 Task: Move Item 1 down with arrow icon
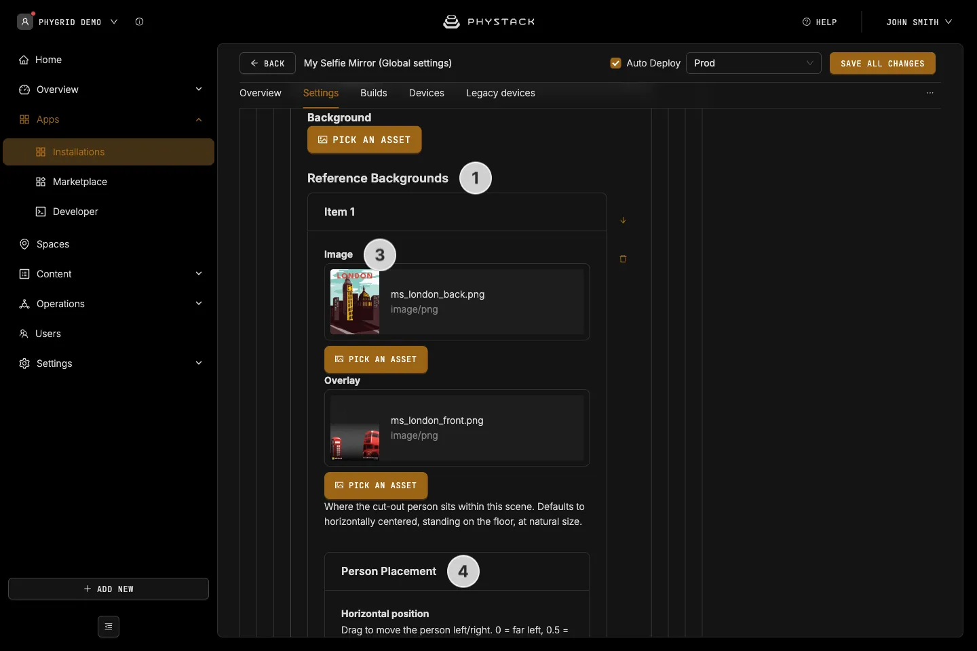pyautogui.click(x=623, y=220)
